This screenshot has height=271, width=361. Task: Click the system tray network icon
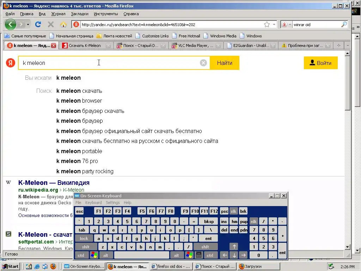point(331,266)
